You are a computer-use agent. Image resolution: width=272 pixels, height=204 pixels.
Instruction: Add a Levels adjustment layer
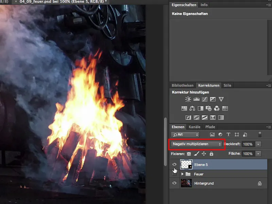tap(197, 99)
